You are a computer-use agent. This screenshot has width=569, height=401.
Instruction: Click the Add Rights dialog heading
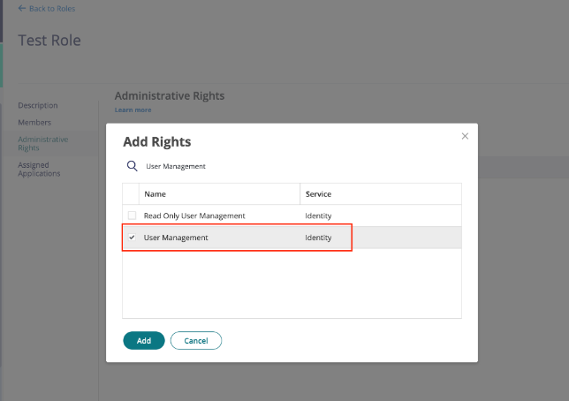pyautogui.click(x=156, y=141)
